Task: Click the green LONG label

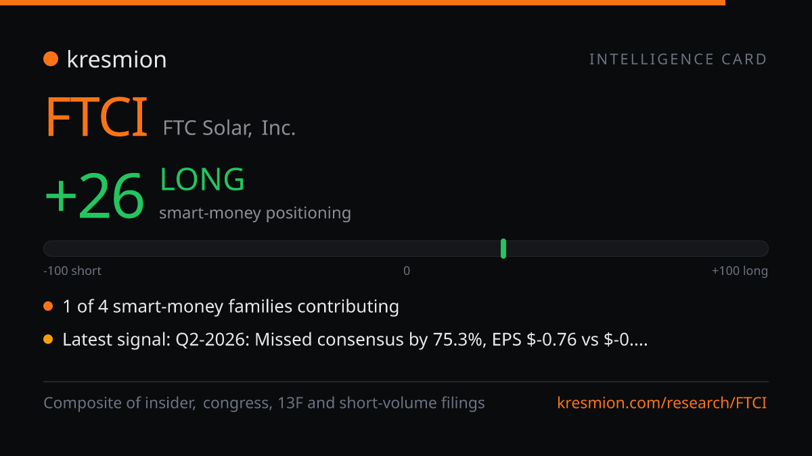Action: click(x=202, y=180)
